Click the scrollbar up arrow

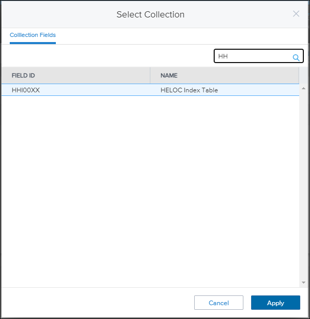point(304,88)
